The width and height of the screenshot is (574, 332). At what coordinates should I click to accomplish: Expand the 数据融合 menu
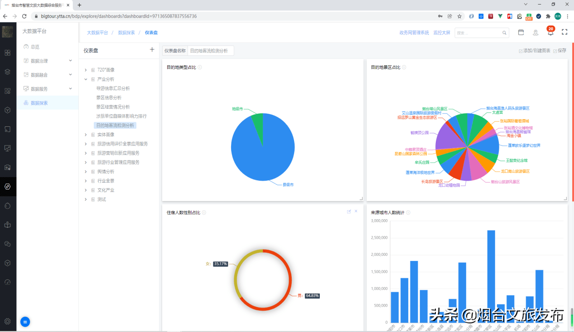(x=70, y=75)
